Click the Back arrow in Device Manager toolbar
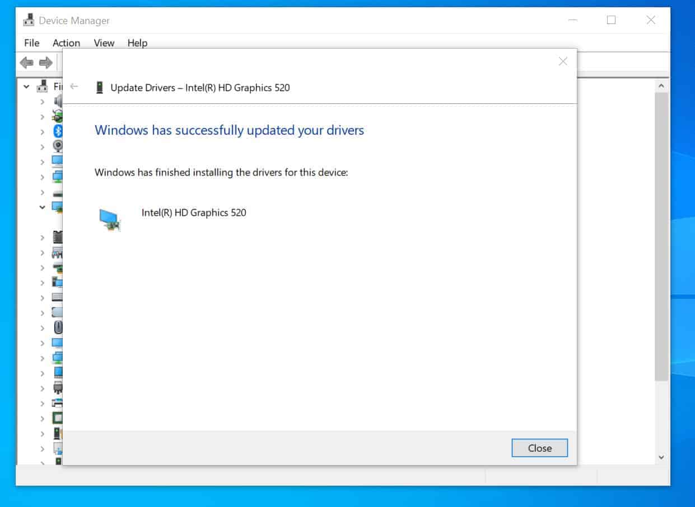Viewport: 695px width, 507px height. click(x=26, y=63)
